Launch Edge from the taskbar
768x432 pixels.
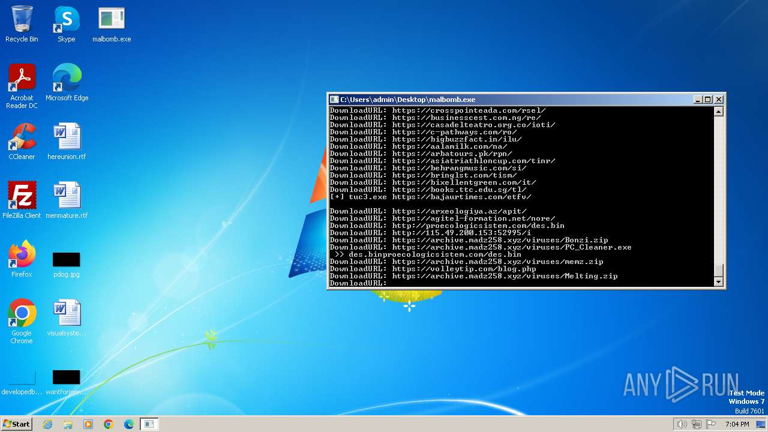129,424
